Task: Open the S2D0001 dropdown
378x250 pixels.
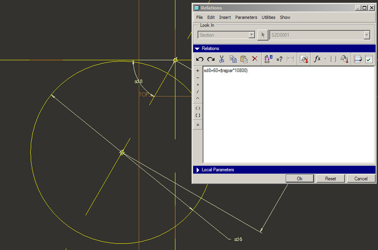Action: tap(367, 35)
